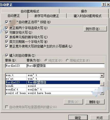Viewport: 110px width, 120px height.
Task: Toggle 句首字母大写 checkbox
Action: [7, 32]
